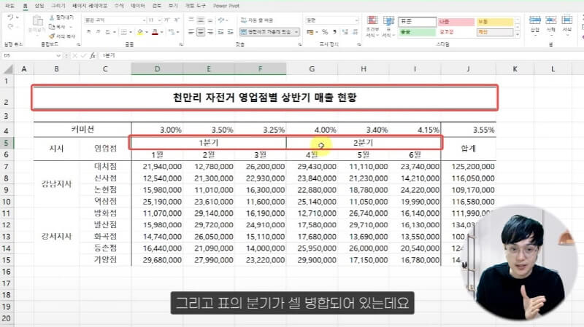Select the column G header
This screenshot has width=584, height=327.
coord(312,68)
